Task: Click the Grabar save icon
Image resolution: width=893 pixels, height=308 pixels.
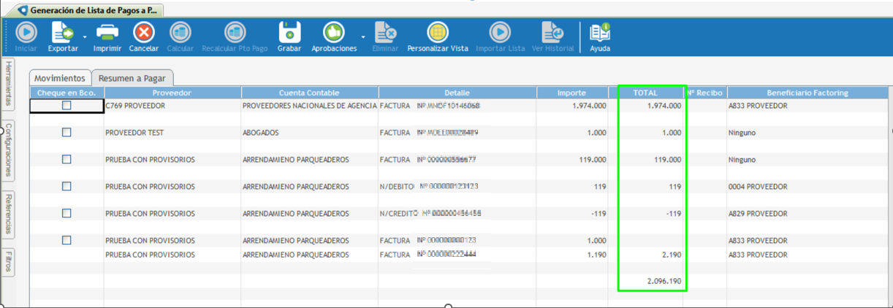Action: click(289, 33)
